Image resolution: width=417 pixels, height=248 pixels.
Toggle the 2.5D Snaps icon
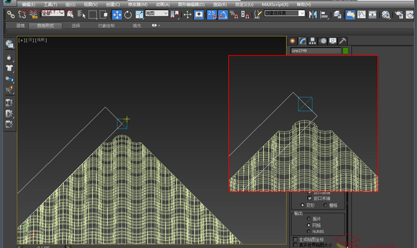coord(212,15)
